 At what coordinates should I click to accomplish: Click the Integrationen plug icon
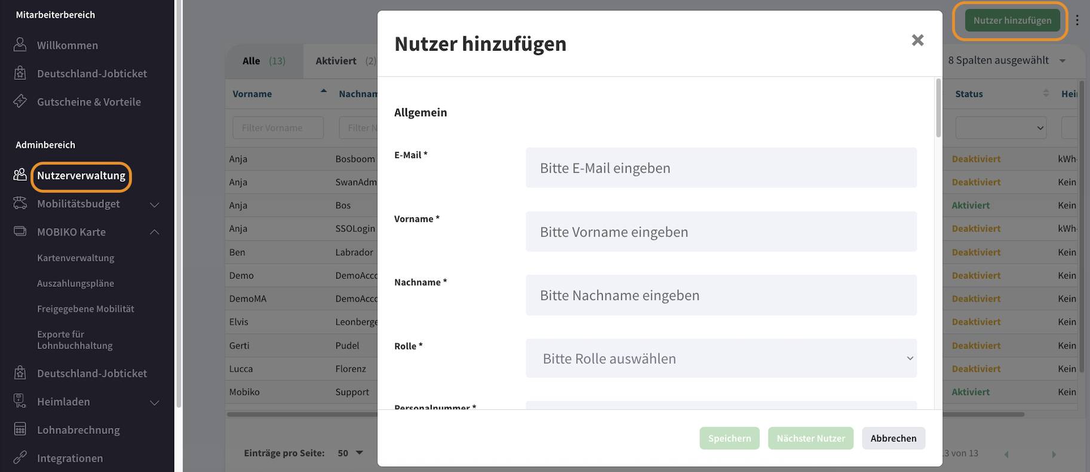[20, 458]
